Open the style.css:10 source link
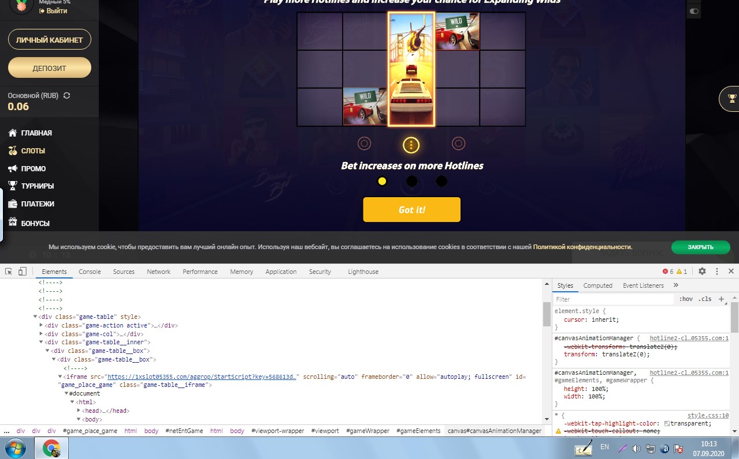 708,415
